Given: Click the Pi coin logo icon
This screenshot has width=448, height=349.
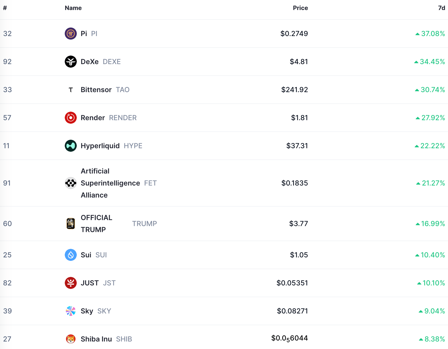Looking at the screenshot, I should coord(71,34).
